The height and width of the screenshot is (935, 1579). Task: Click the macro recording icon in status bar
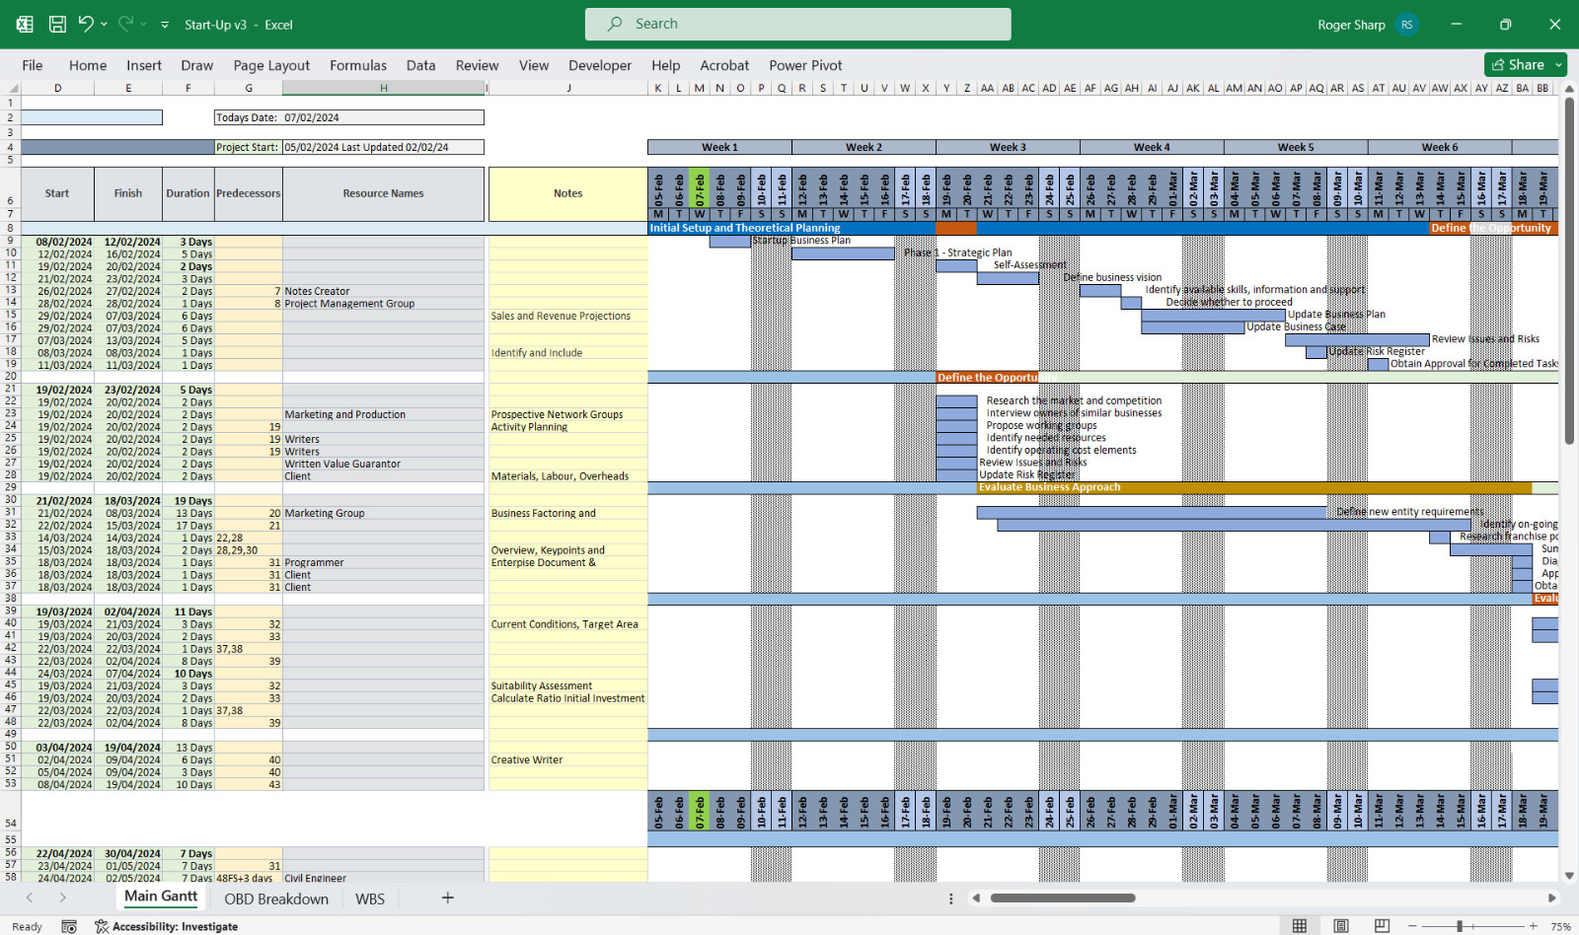coord(69,926)
